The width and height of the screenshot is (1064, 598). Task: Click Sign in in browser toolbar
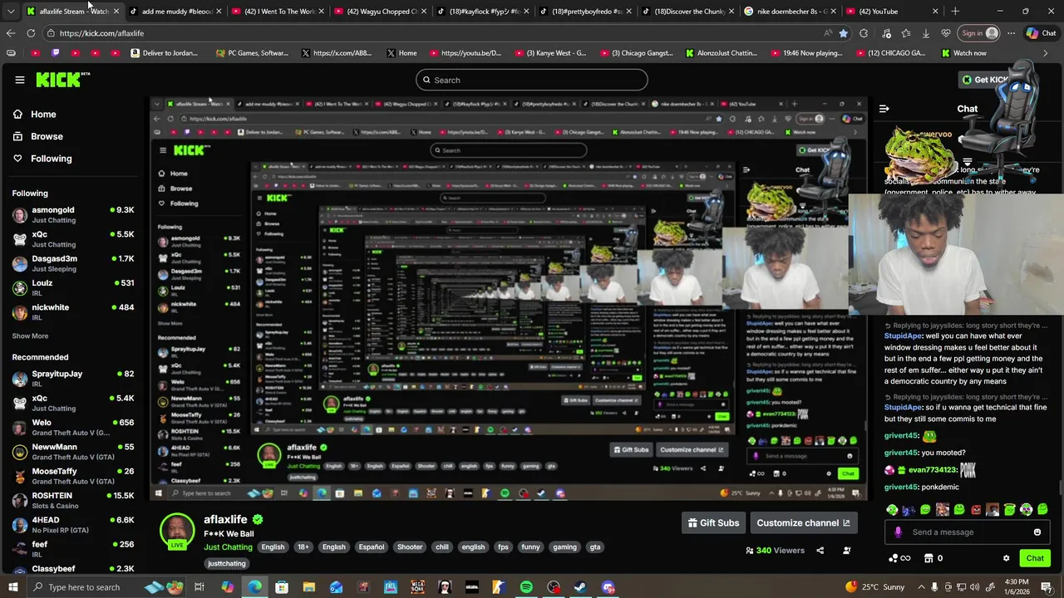(x=979, y=33)
